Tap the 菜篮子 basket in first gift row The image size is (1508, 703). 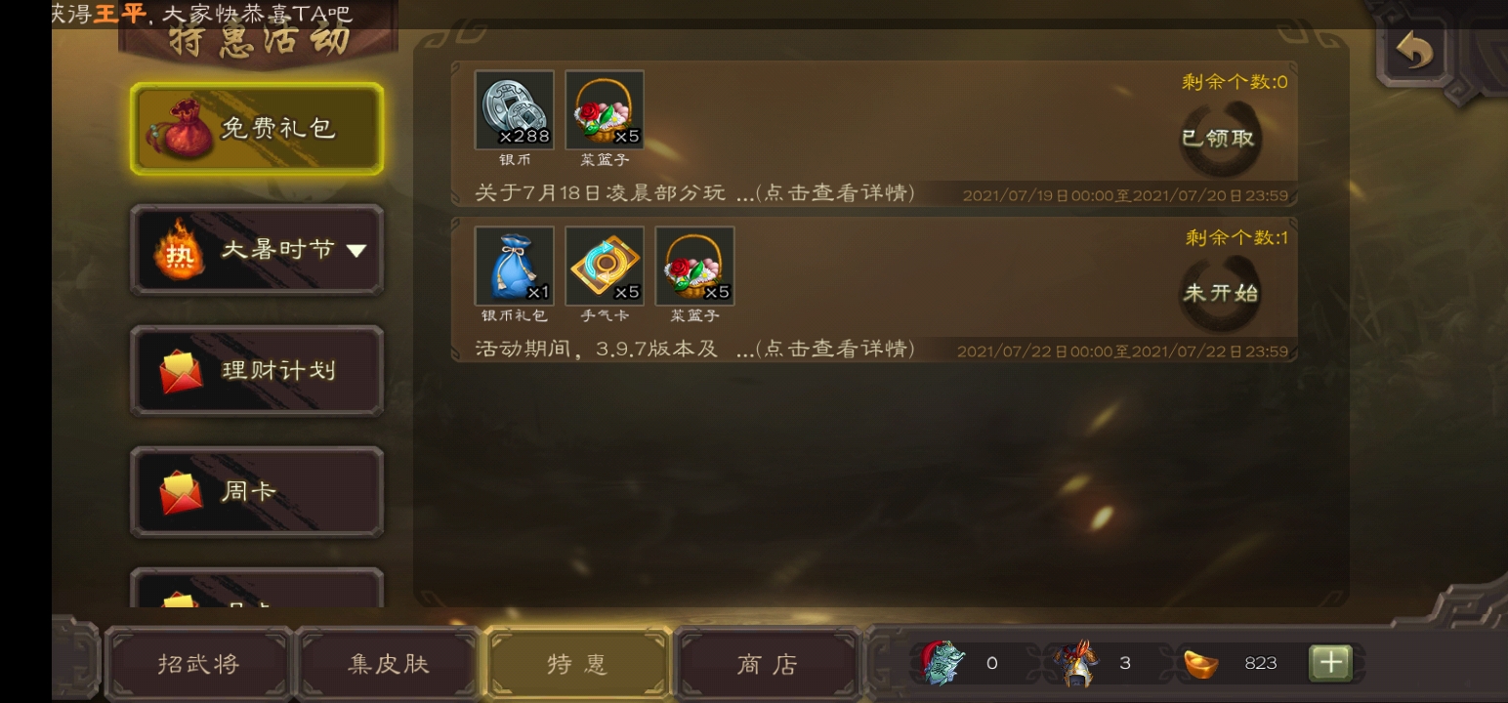pos(605,109)
